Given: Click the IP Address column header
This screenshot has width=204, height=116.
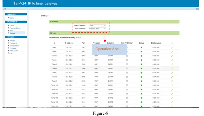Looking at the screenshot, I should pyautogui.click(x=69, y=43).
